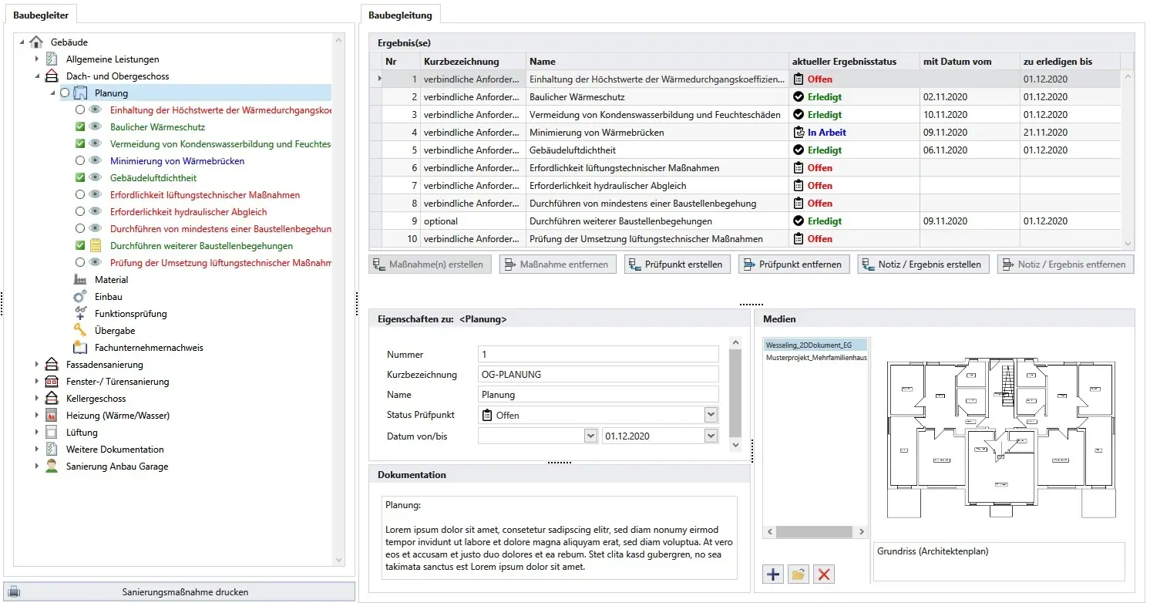Click the factory icon beside Material
Image resolution: width=1150 pixels, height=603 pixels.
tap(80, 280)
